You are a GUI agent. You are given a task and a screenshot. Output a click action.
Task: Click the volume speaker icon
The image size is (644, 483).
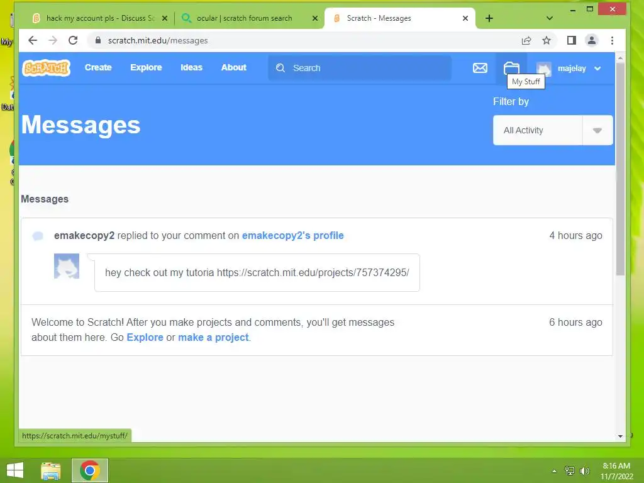585,470
